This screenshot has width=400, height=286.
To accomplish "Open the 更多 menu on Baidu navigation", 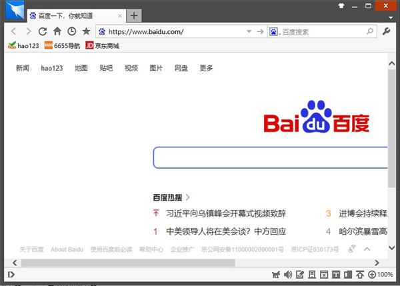I will (206, 68).
